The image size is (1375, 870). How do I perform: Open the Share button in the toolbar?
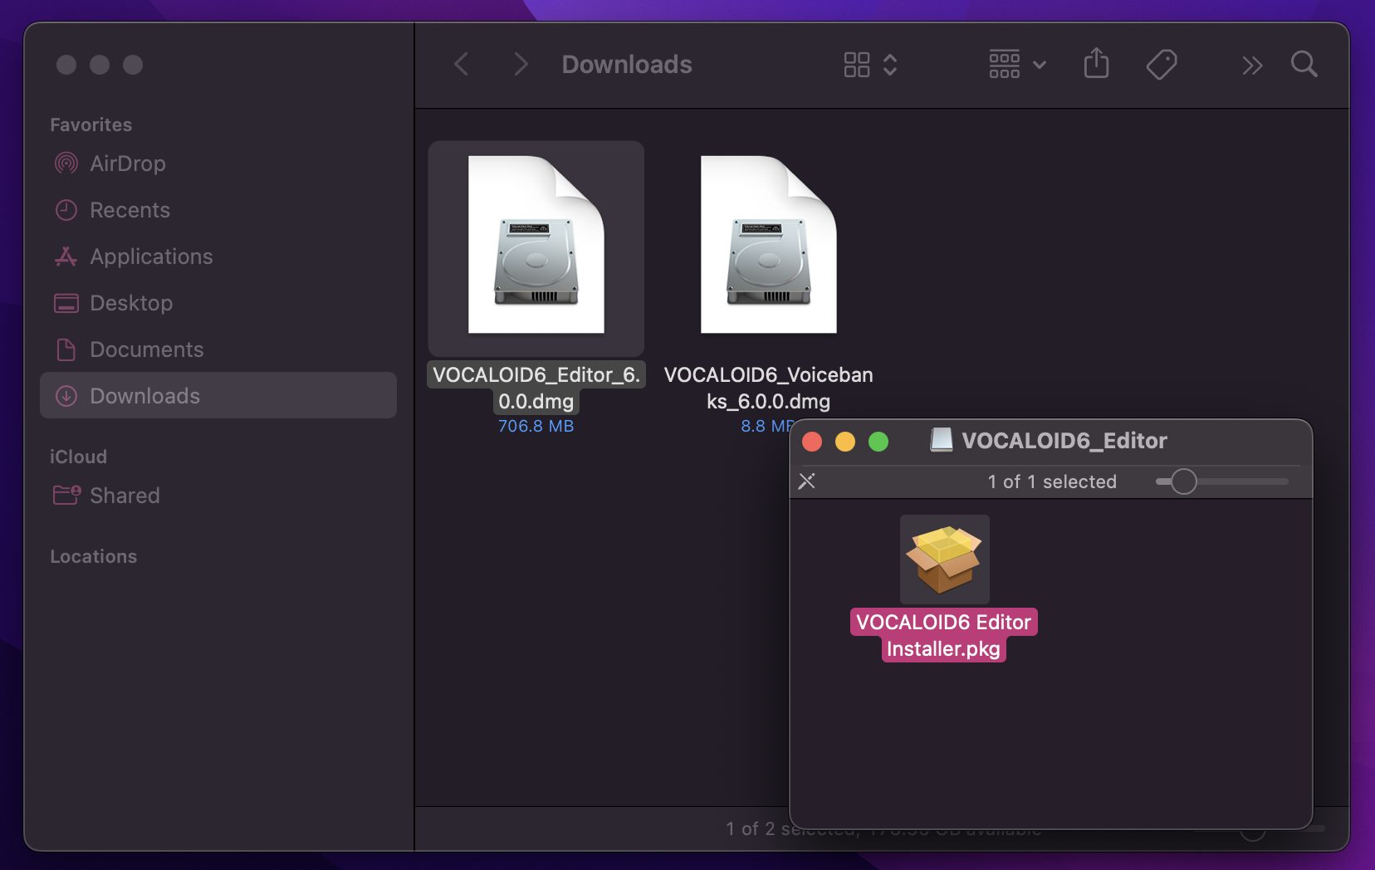pyautogui.click(x=1096, y=64)
